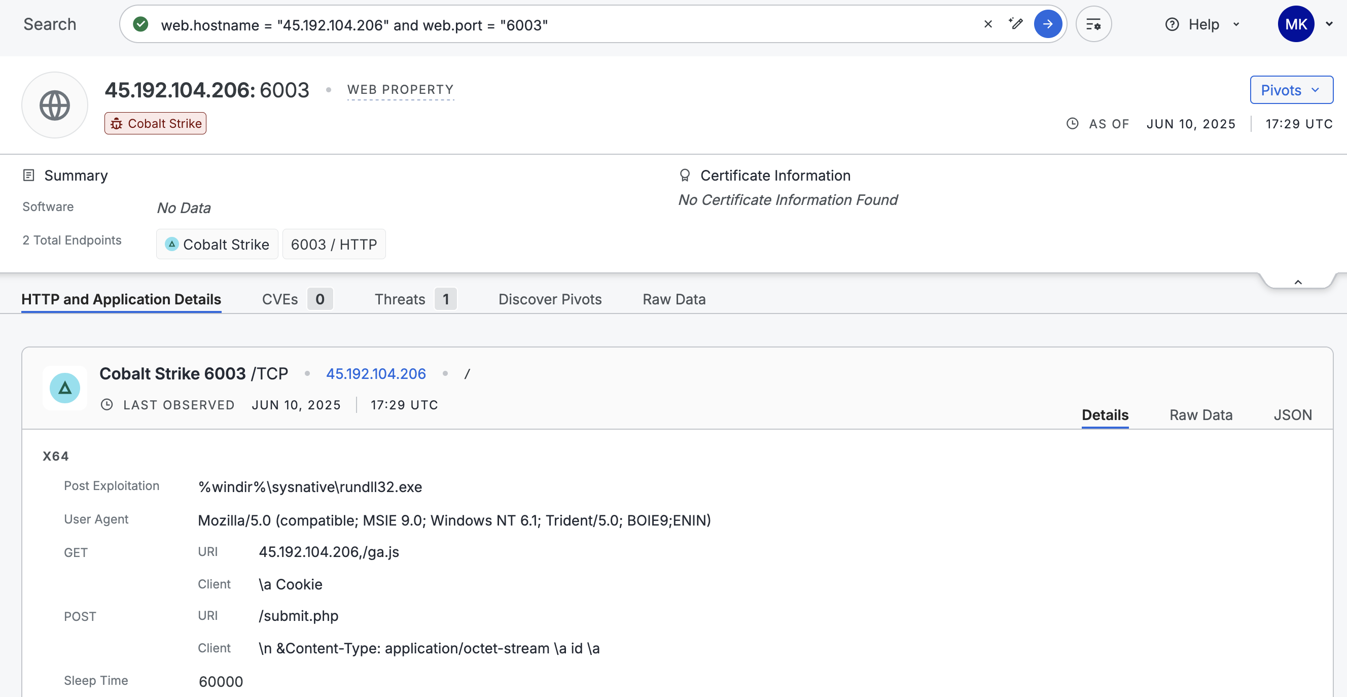The width and height of the screenshot is (1347, 697).
Task: Open the CVEs tab
Action: [x=297, y=299]
